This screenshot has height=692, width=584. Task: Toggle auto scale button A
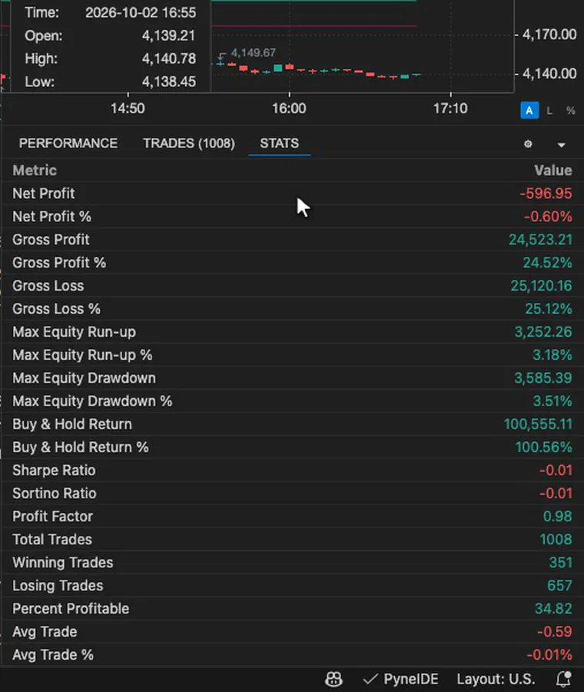pyautogui.click(x=529, y=110)
